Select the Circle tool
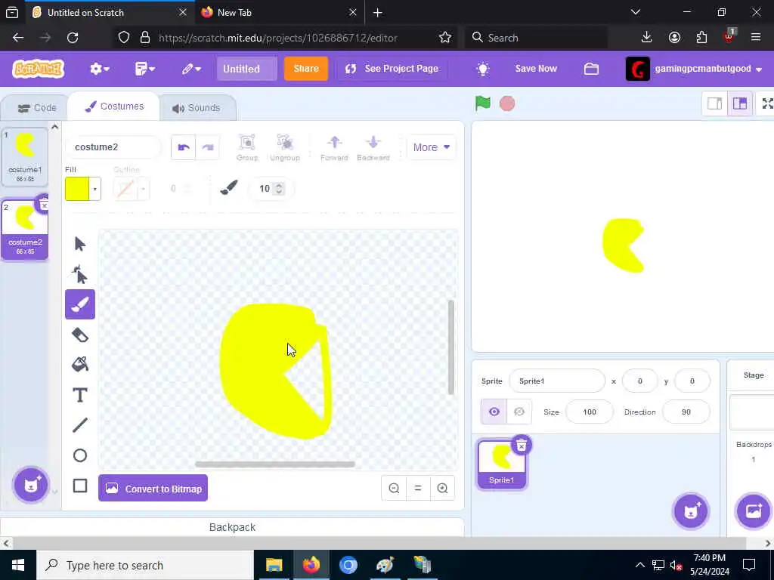Viewport: 774px width, 580px height. point(80,455)
